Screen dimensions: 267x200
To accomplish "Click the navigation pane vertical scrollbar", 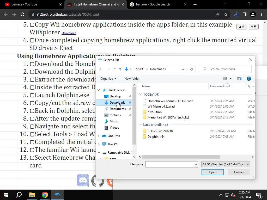I will pos(134,116).
